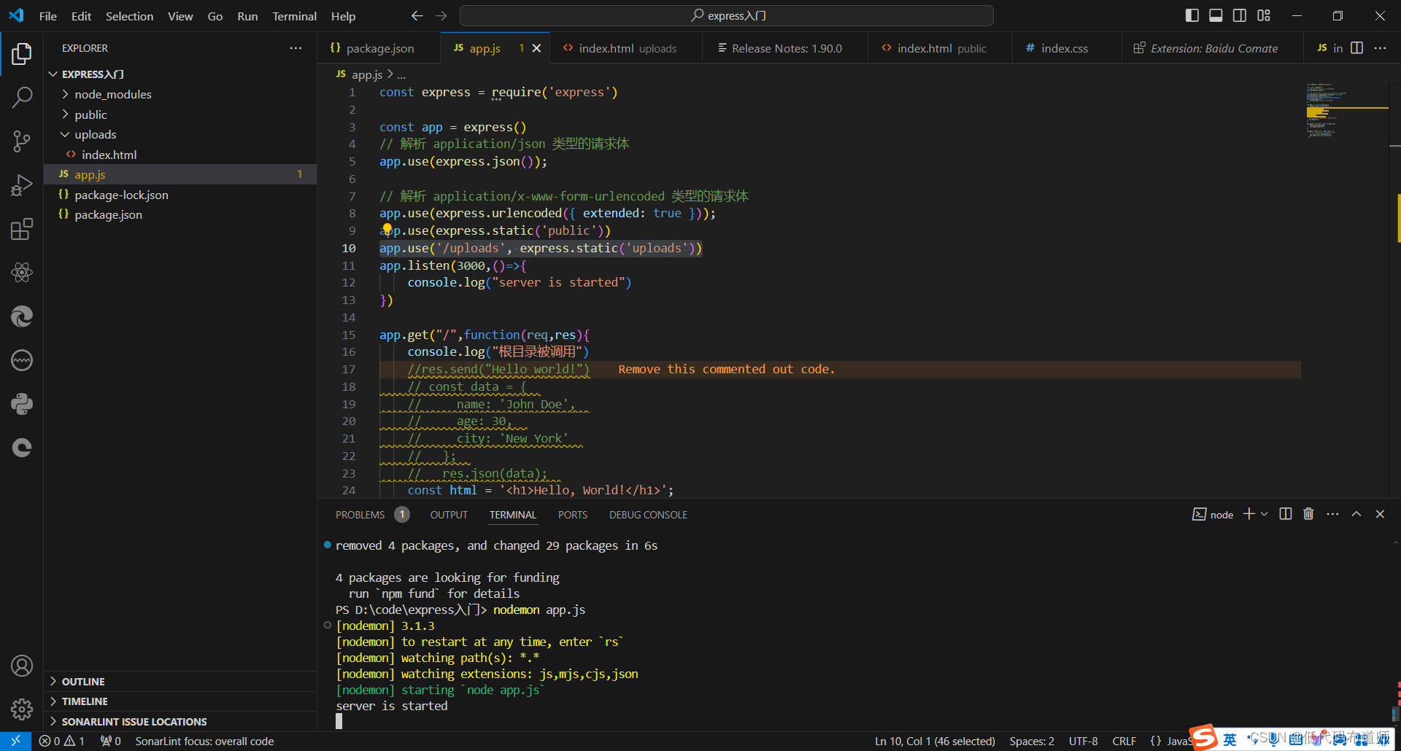
Task: Toggle the secondary side bar
Action: tap(1240, 15)
